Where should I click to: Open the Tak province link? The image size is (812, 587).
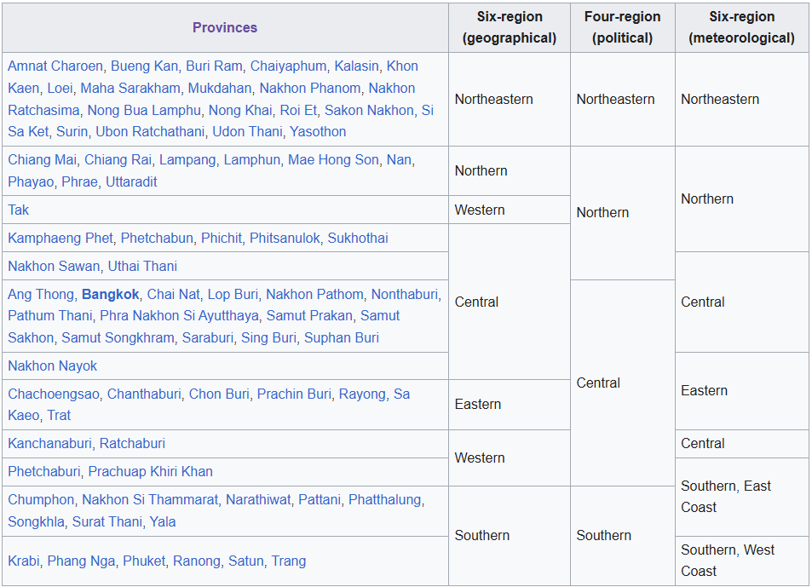[x=19, y=210]
